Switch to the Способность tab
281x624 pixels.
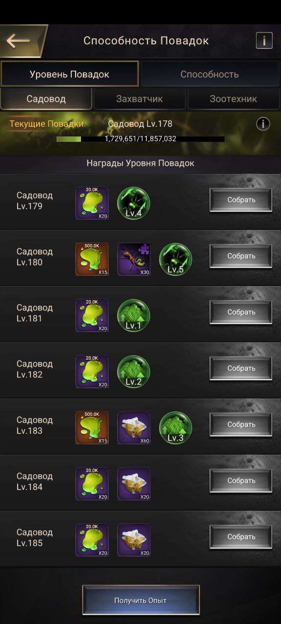coord(210,74)
